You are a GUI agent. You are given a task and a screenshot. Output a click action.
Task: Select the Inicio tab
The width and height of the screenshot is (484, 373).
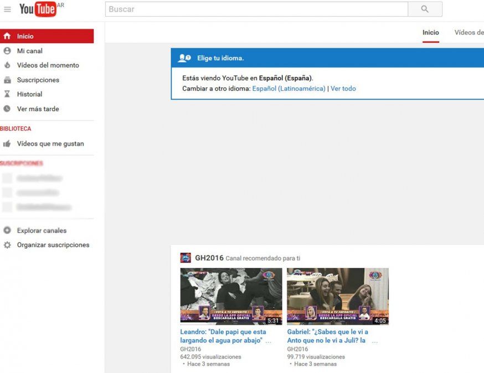tap(430, 33)
